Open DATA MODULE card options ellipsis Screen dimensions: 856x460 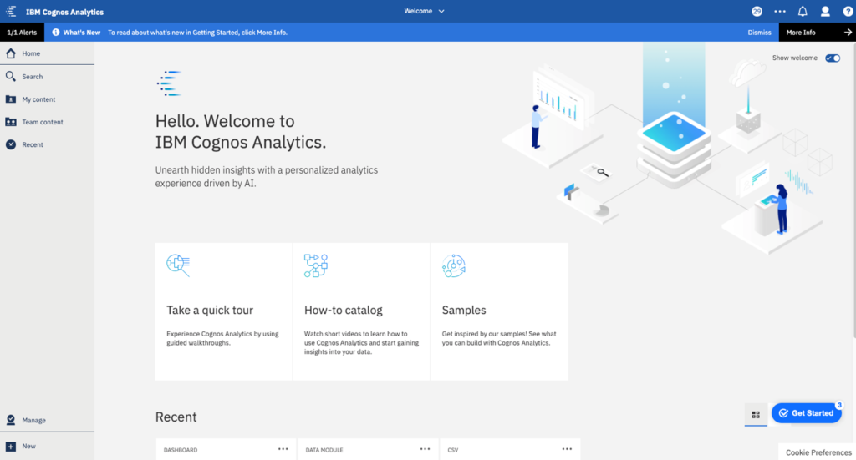[x=425, y=449]
